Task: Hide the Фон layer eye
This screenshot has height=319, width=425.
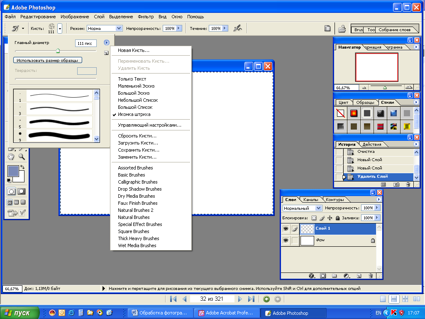Action: 286,240
